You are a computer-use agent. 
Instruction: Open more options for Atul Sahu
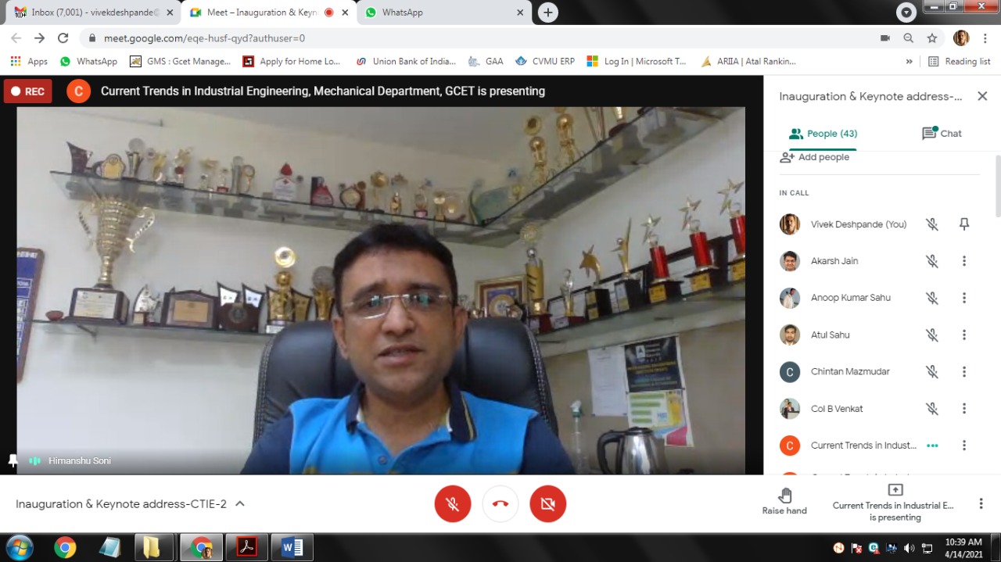point(964,335)
